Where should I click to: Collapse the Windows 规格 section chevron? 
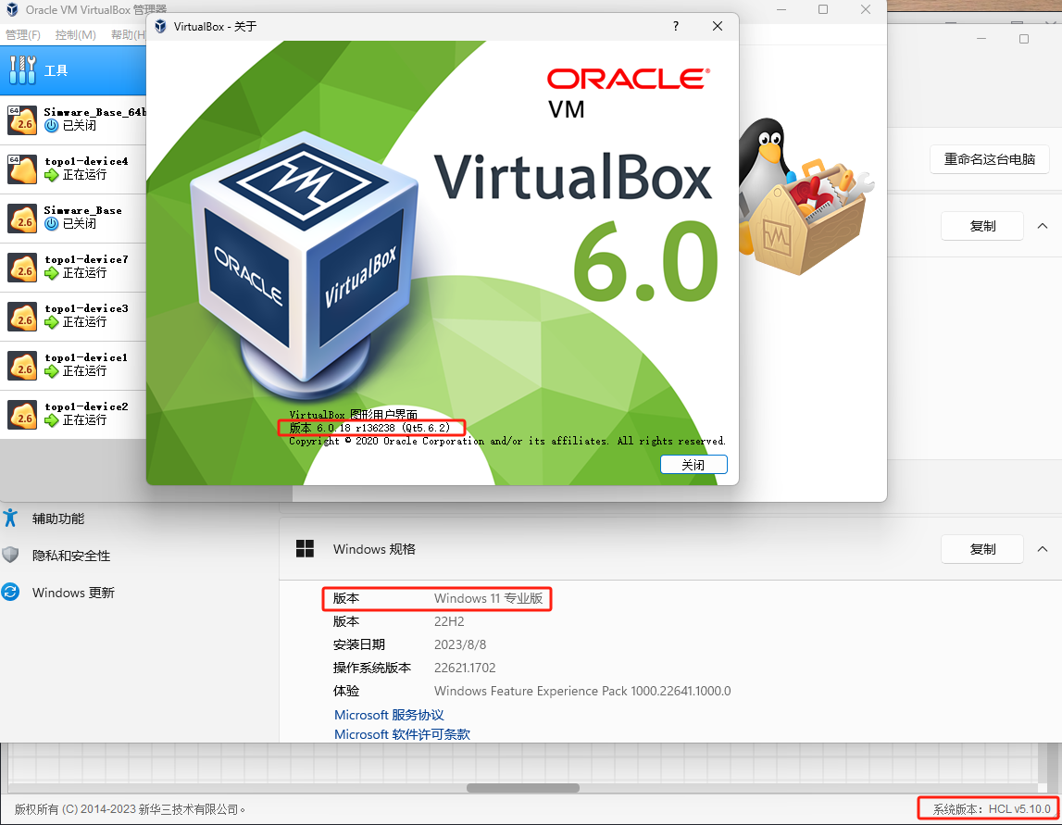coord(1043,549)
